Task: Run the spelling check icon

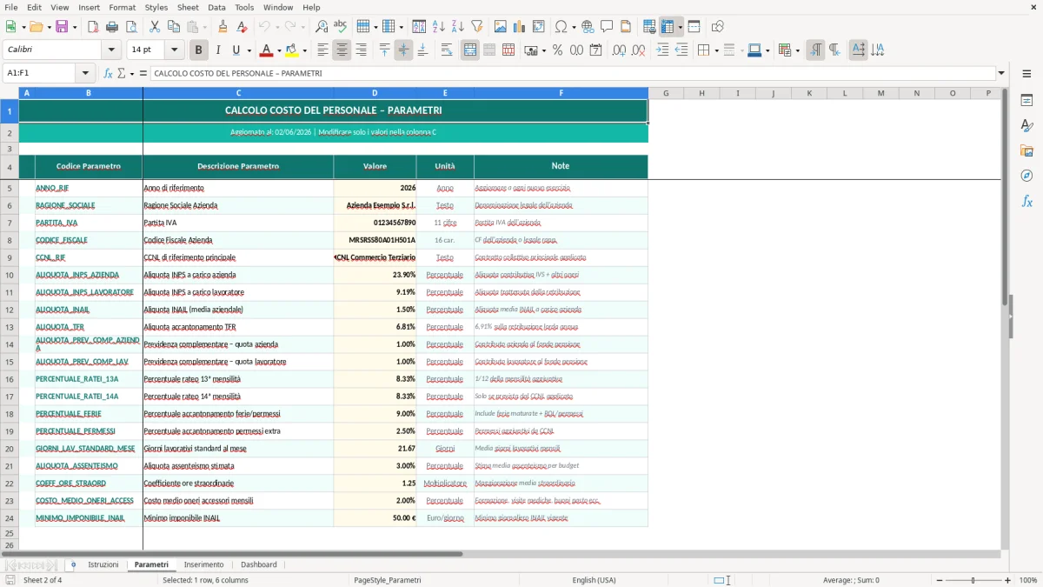Action: [x=341, y=27]
